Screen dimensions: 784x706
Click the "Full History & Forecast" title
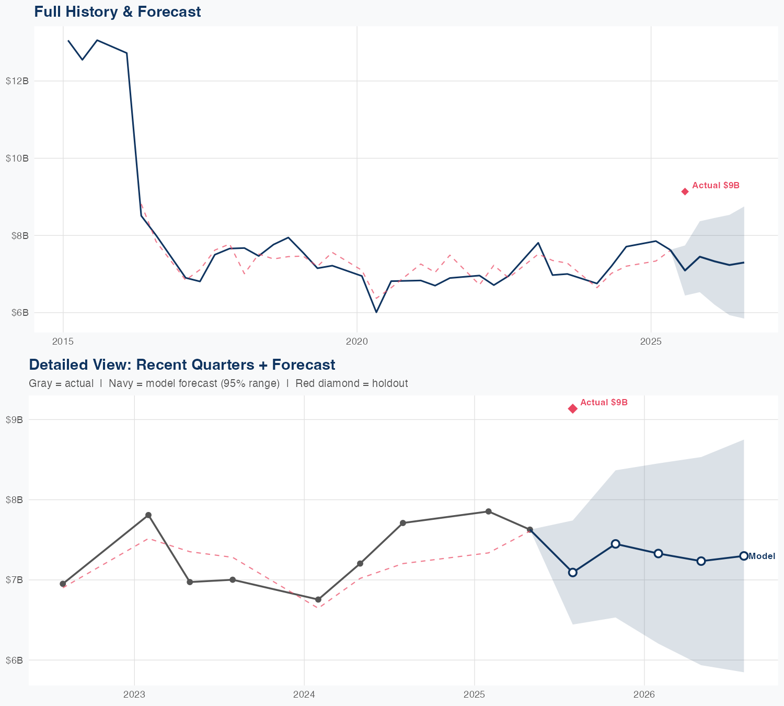tap(118, 12)
